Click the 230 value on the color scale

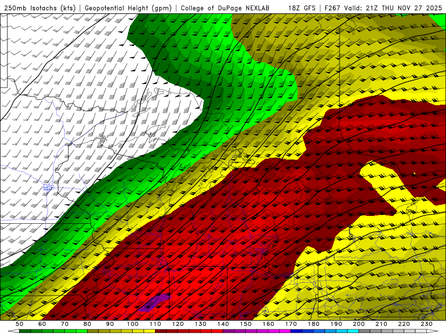point(426,324)
